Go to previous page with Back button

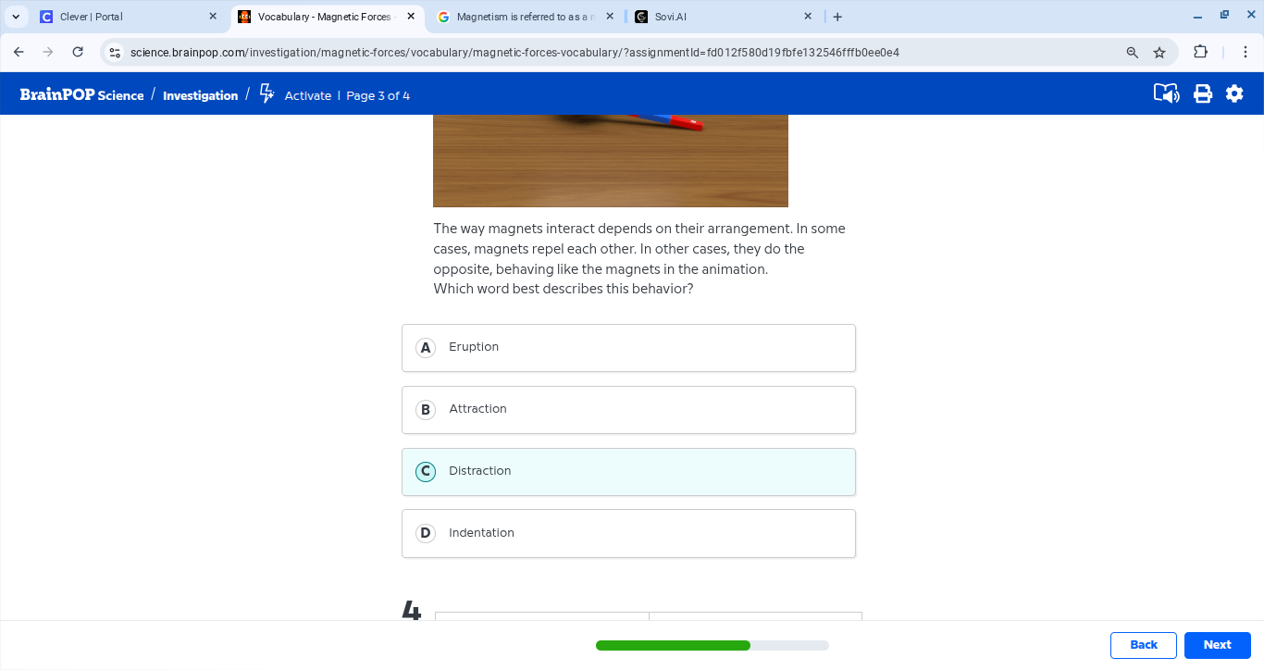1143,645
